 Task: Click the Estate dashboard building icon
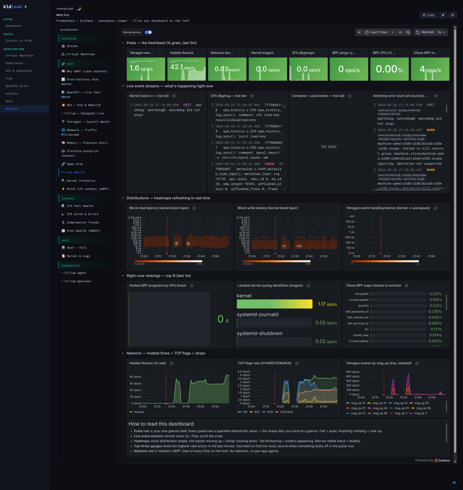click(x=63, y=46)
